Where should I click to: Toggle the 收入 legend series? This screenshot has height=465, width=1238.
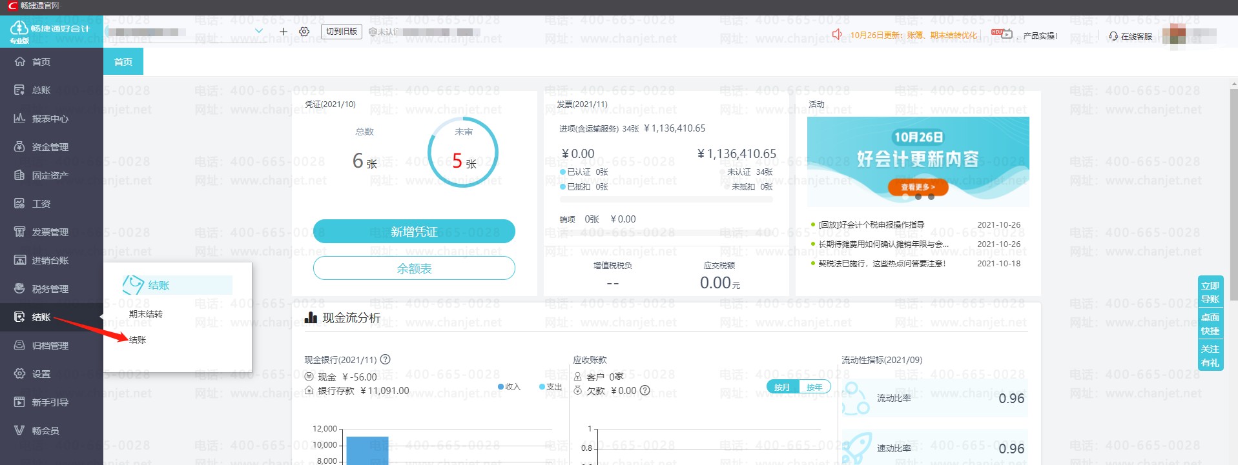point(509,387)
